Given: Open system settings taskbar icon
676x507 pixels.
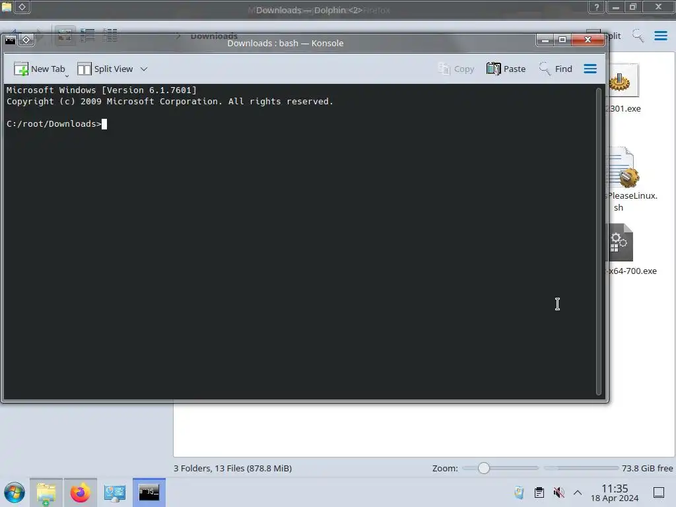Looking at the screenshot, I should coord(114,492).
